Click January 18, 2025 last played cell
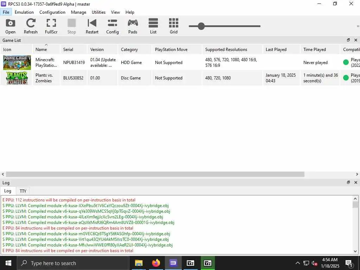The width and height of the screenshot is (360, 270). pyautogui.click(x=282, y=78)
